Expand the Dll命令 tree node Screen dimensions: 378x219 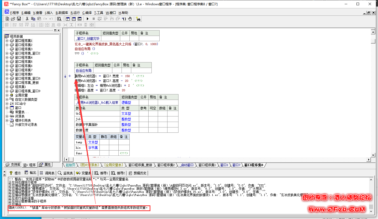pos(7,104)
